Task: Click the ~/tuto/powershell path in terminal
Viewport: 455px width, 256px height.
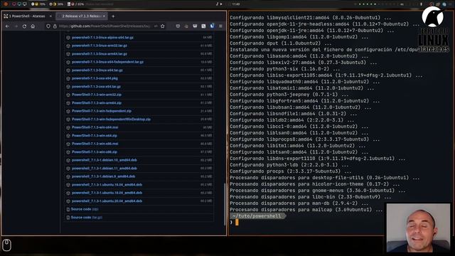Action: 257,216
